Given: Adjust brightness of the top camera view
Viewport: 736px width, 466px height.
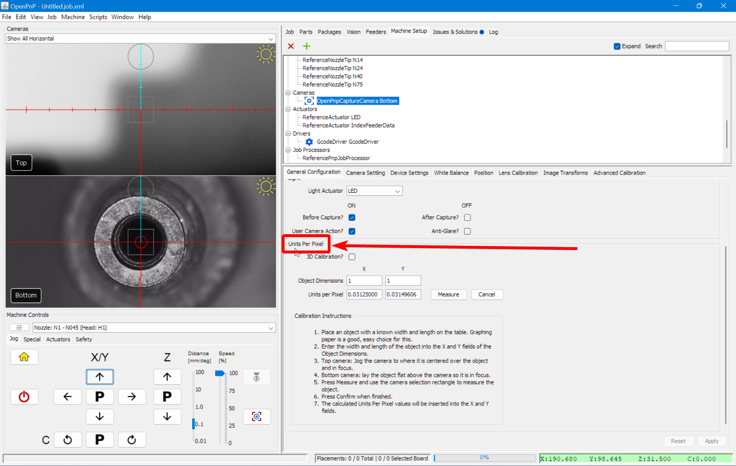Looking at the screenshot, I should tap(265, 54).
